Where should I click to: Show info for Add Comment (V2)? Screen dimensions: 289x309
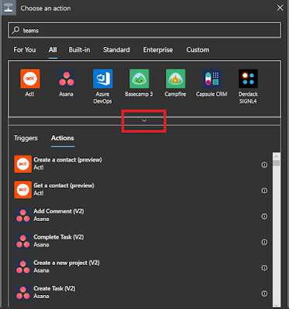(x=264, y=216)
